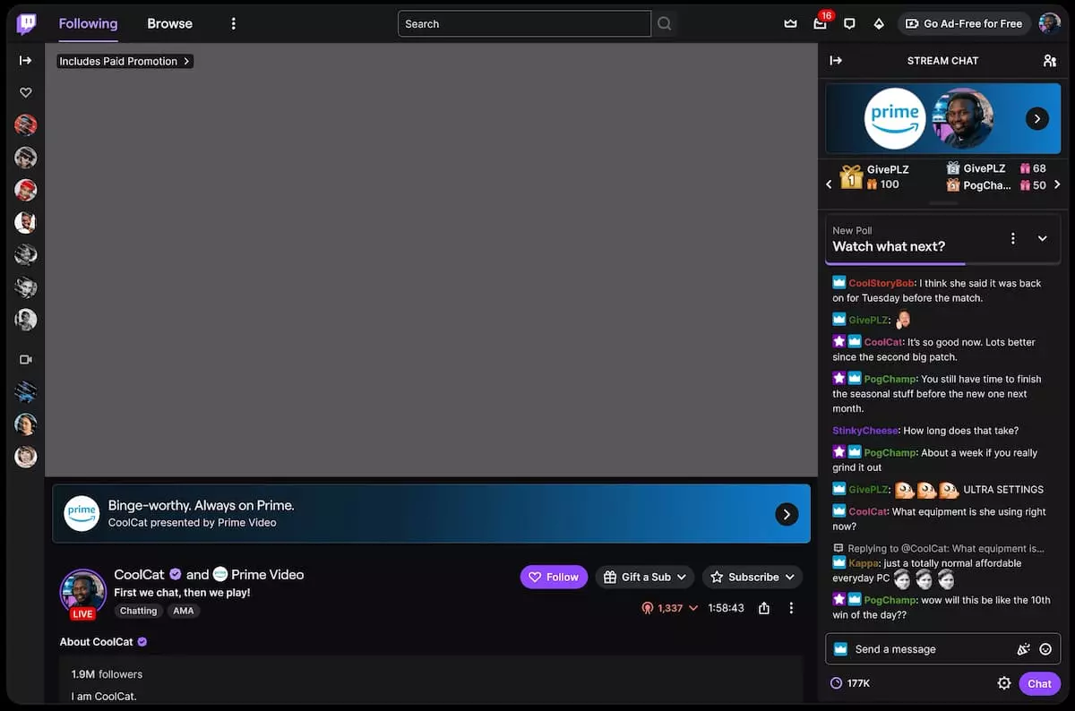
Task: Click the Prime Video channel name link
Action: pyautogui.click(x=267, y=574)
